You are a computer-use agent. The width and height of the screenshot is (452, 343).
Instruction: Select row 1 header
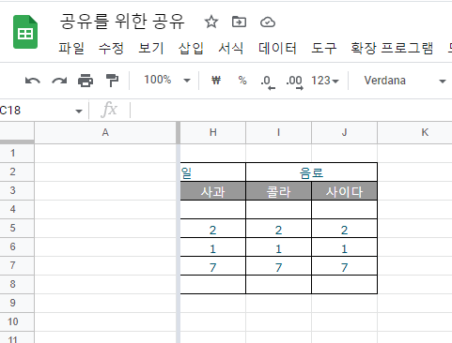click(17, 153)
